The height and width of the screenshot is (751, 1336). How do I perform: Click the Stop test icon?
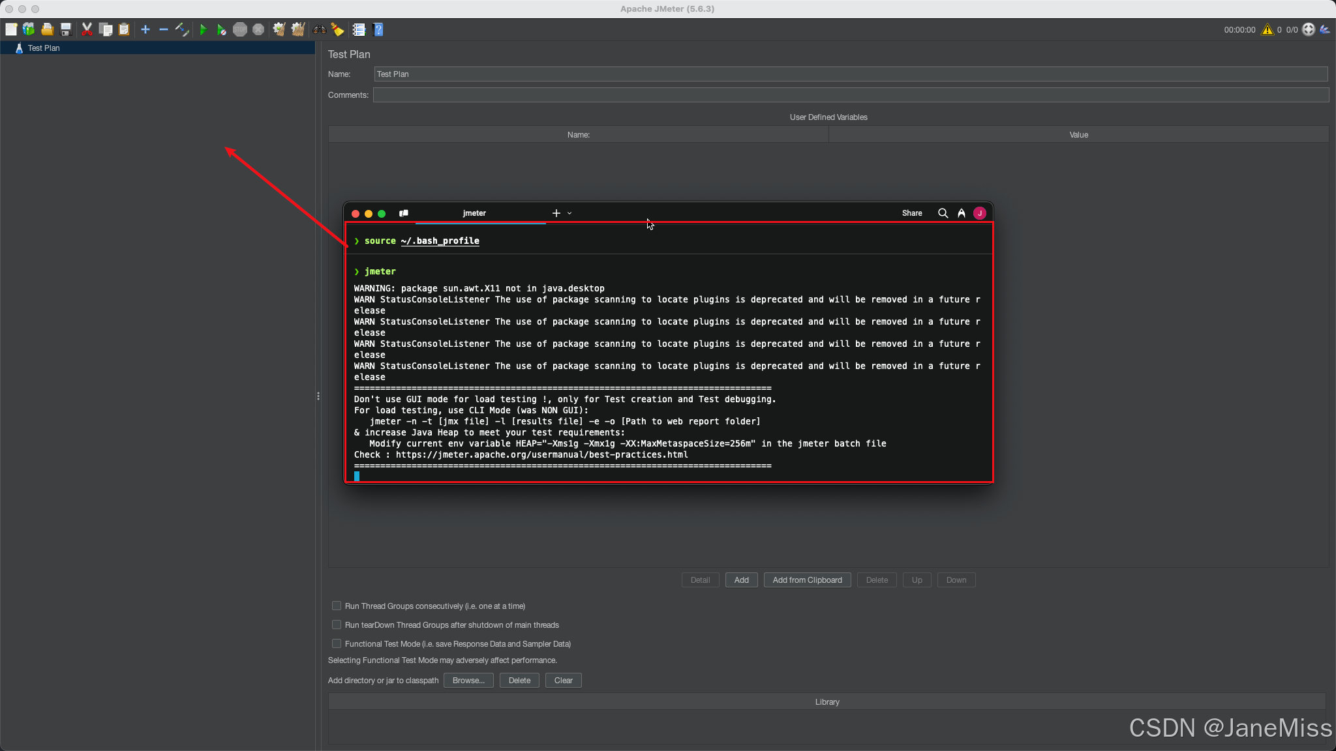[240, 29]
